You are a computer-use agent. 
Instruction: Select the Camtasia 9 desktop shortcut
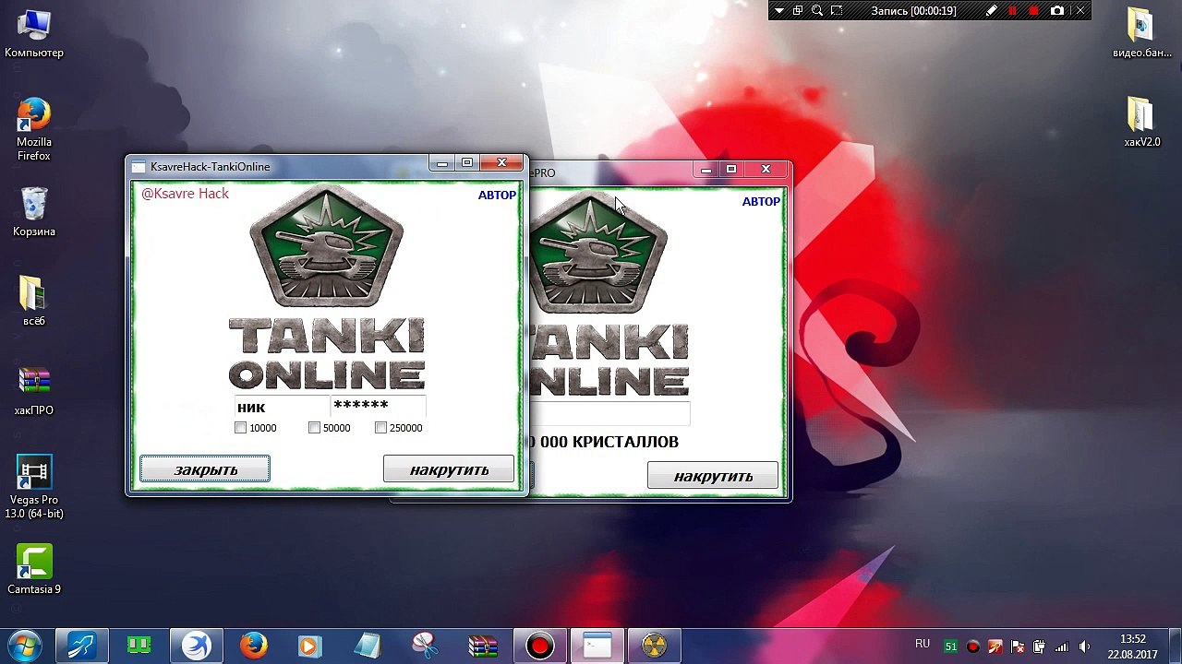34,569
